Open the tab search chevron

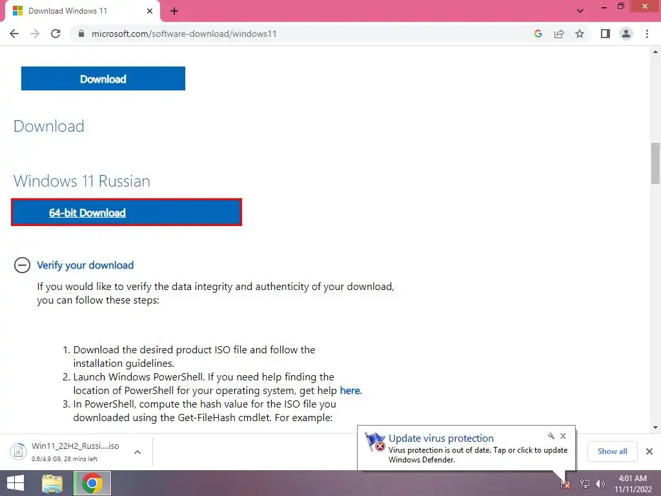pos(580,11)
